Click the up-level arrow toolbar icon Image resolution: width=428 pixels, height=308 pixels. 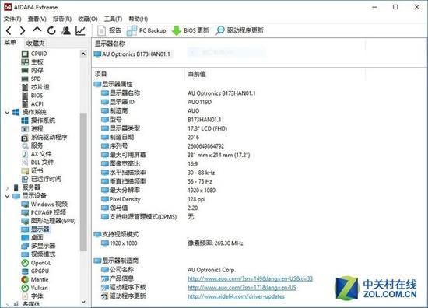[37, 30]
